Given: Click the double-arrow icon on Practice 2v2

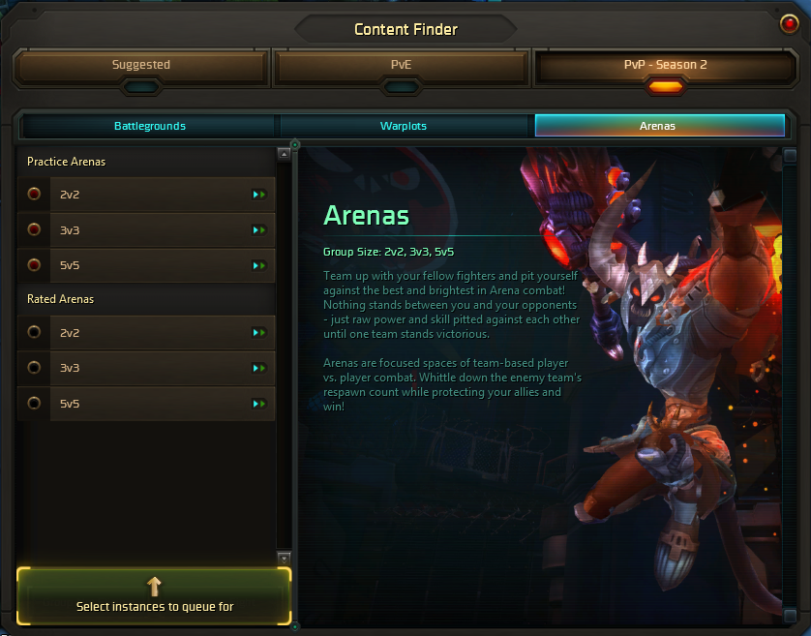Looking at the screenshot, I should 259,195.
